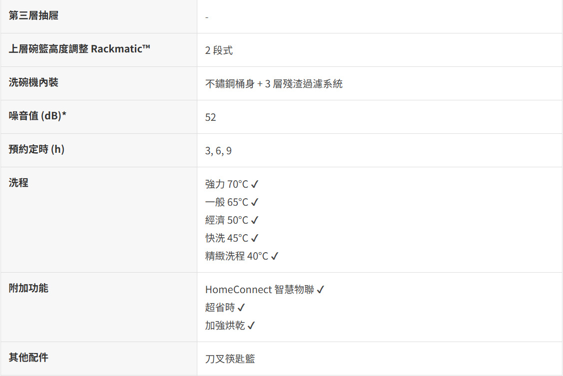Click the 刀叉筷匙籃 accessory text

tap(230, 359)
